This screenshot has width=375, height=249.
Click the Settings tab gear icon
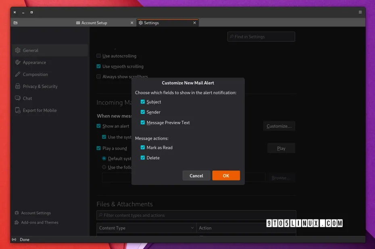[x=141, y=23]
